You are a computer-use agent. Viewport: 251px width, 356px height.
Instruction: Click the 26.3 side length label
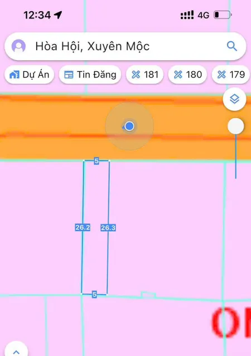click(x=108, y=227)
